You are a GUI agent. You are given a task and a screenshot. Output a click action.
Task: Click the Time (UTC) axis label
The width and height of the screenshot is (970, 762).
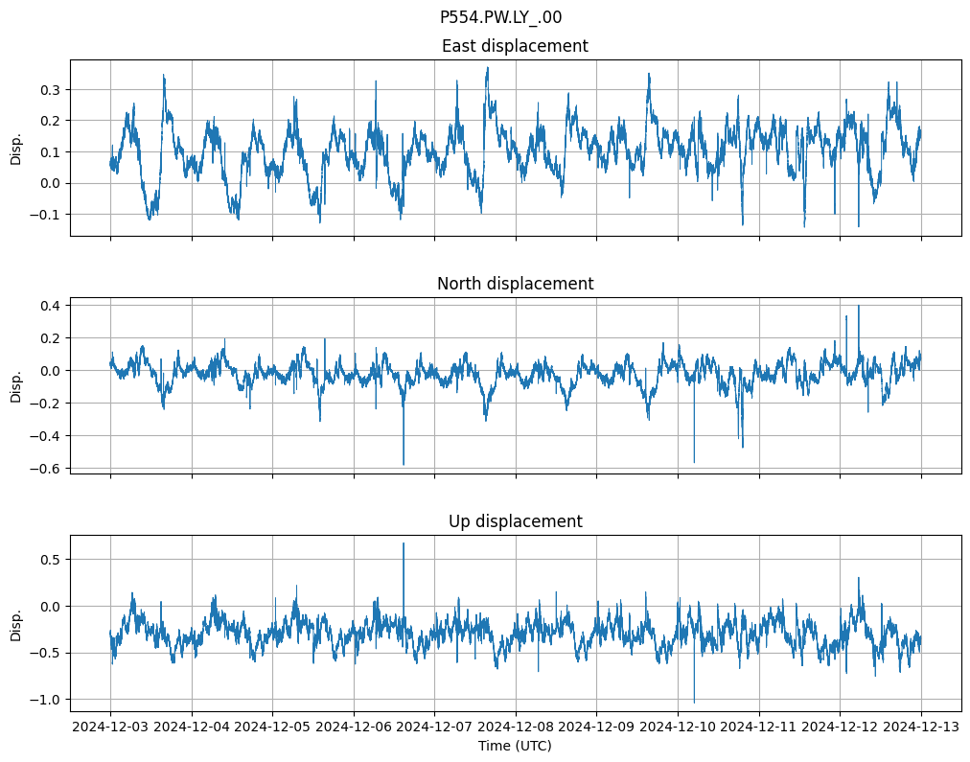coord(515,745)
